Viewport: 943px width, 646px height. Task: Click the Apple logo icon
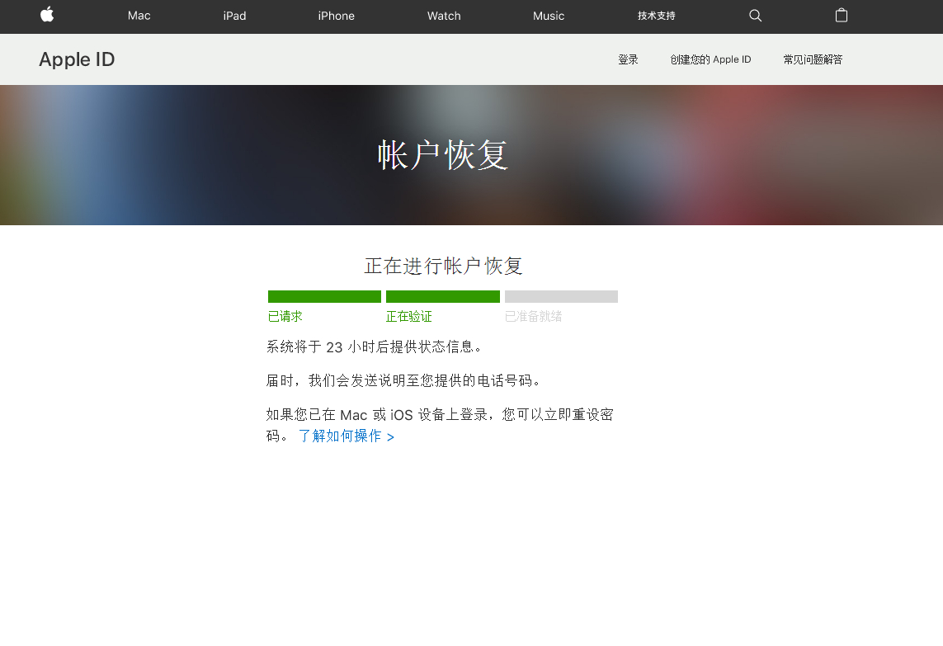coord(47,15)
